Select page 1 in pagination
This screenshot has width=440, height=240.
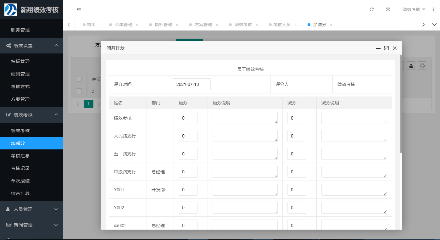click(88, 104)
